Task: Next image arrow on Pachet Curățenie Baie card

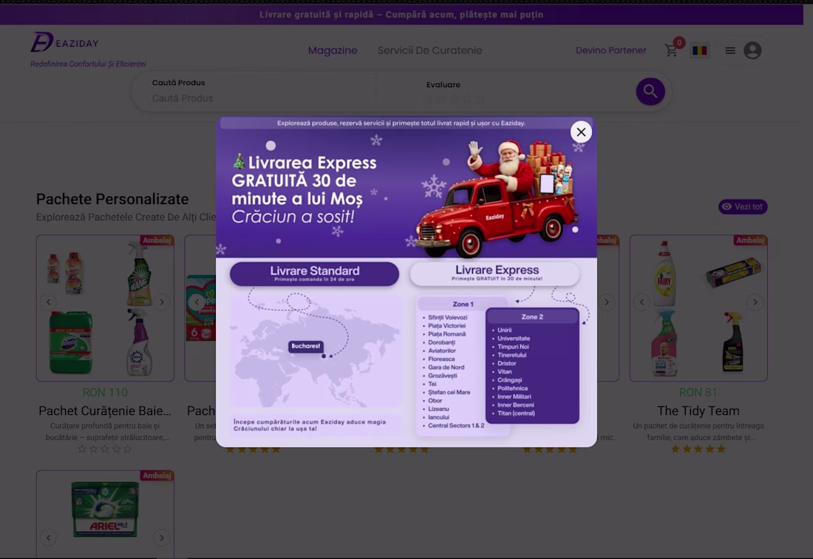Action: coord(161,302)
